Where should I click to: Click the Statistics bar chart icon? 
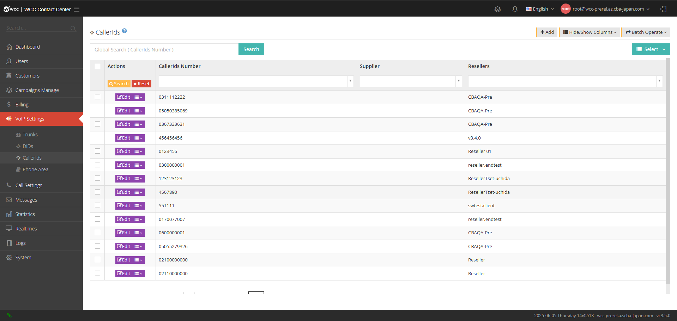9,214
